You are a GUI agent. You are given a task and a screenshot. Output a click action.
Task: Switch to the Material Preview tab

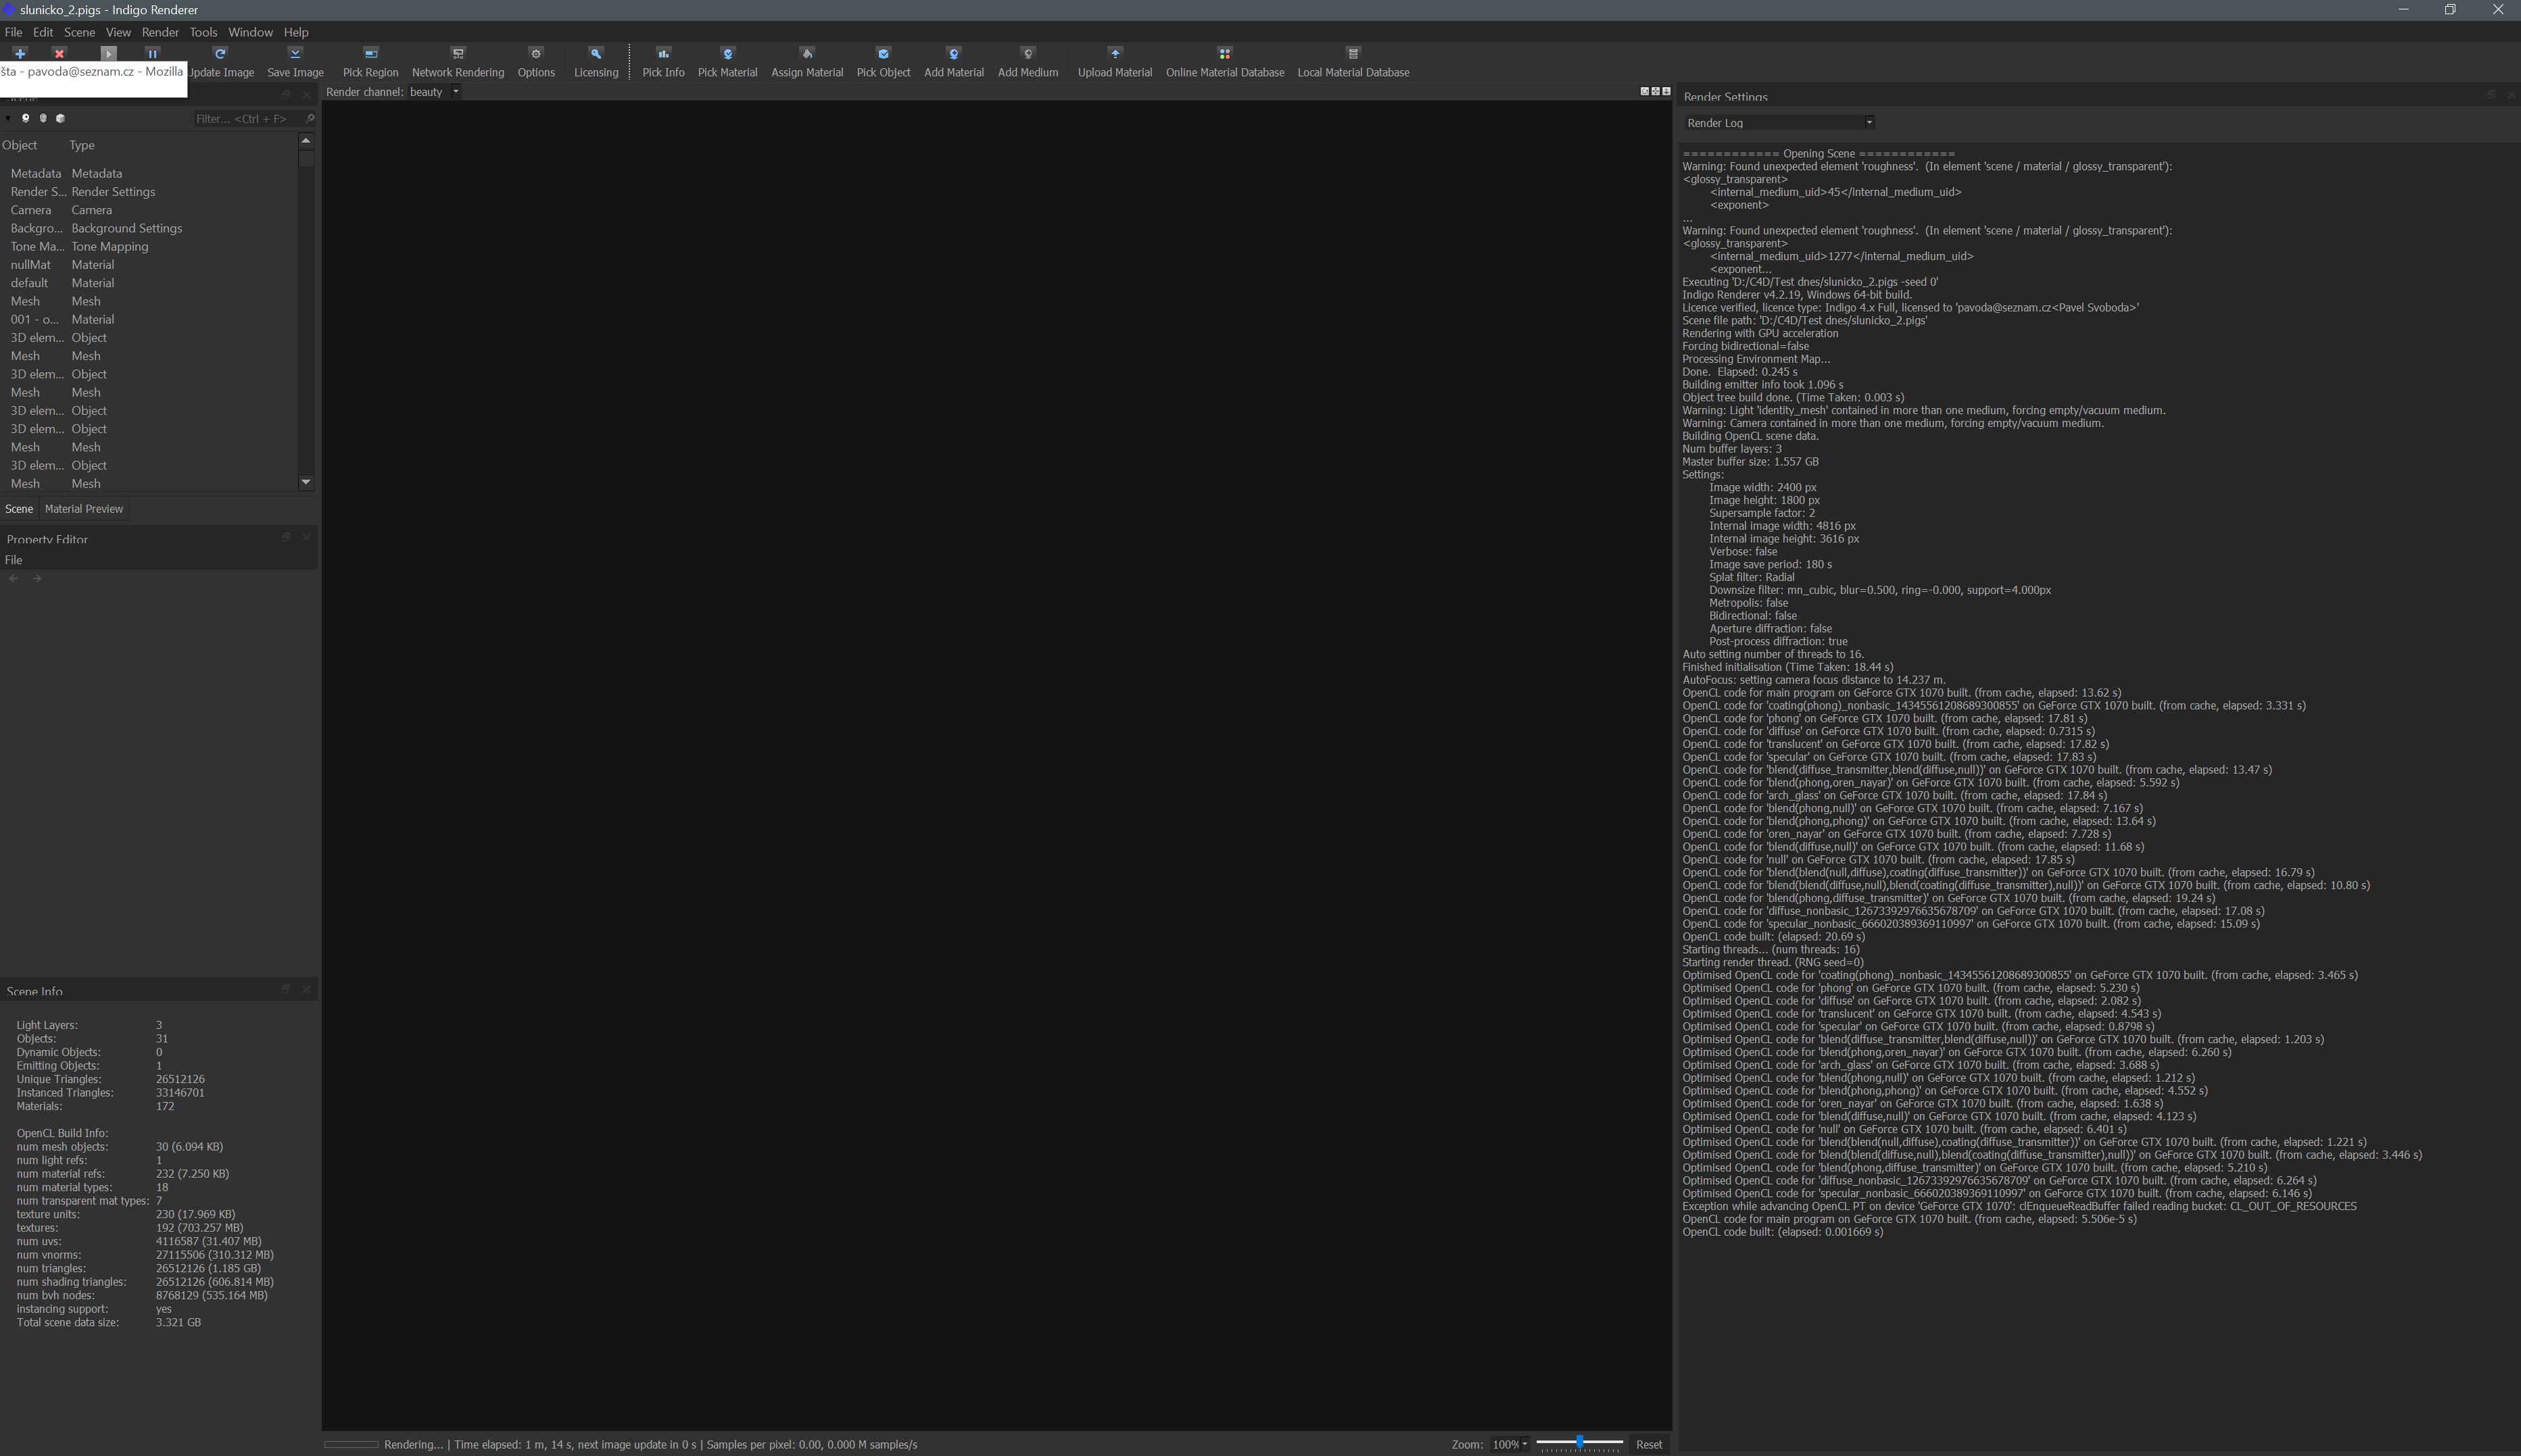(84, 509)
